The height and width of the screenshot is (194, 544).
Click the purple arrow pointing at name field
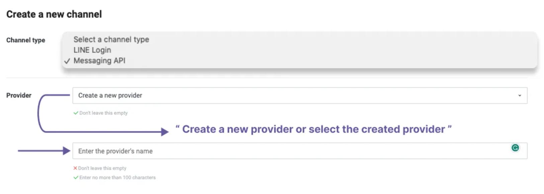pyautogui.click(x=43, y=151)
